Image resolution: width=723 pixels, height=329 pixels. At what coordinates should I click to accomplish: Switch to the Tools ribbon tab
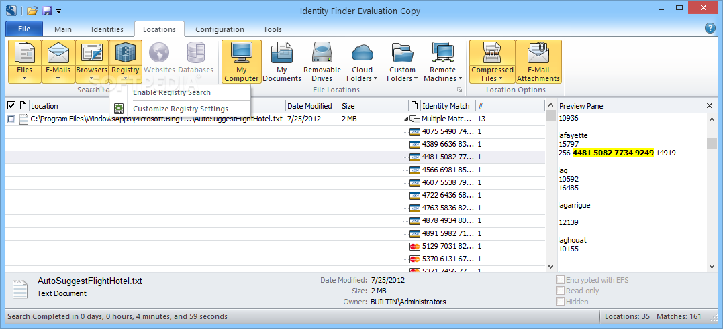click(x=273, y=29)
